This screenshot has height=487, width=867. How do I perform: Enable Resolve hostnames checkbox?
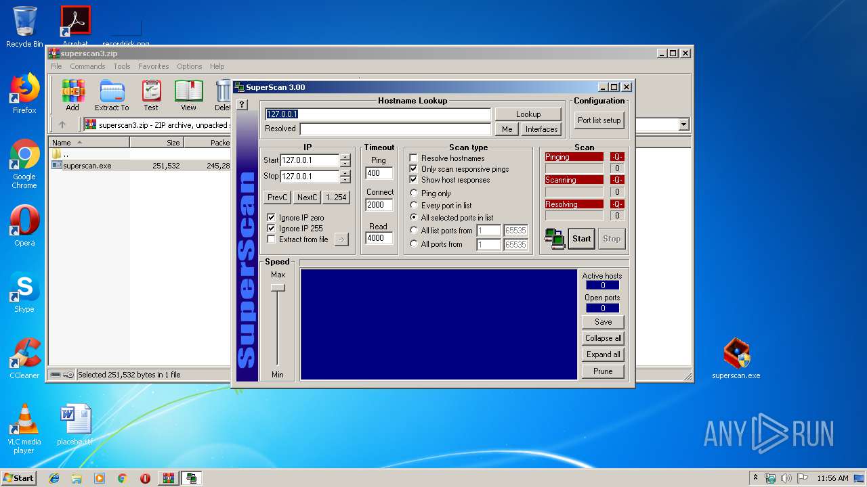413,158
